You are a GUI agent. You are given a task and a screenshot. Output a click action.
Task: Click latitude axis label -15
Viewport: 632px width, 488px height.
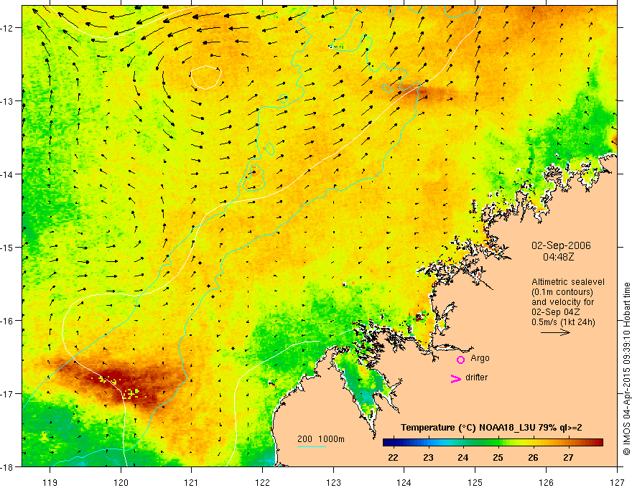(8, 247)
